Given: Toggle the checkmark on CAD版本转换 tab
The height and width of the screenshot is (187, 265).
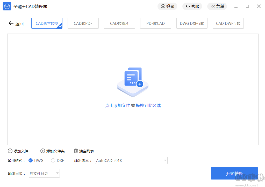Looking at the screenshot, I should (60, 26).
